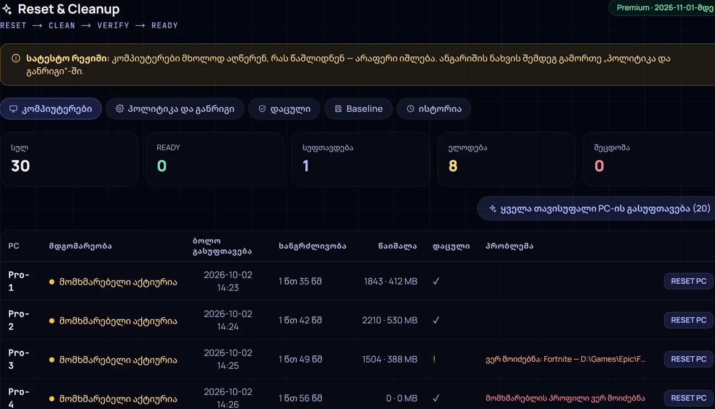This screenshot has height=409, width=715.
Task: Click the წაიშალა column header
Action: pos(397,246)
